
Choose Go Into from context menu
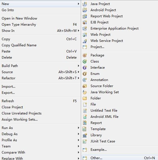40,10
